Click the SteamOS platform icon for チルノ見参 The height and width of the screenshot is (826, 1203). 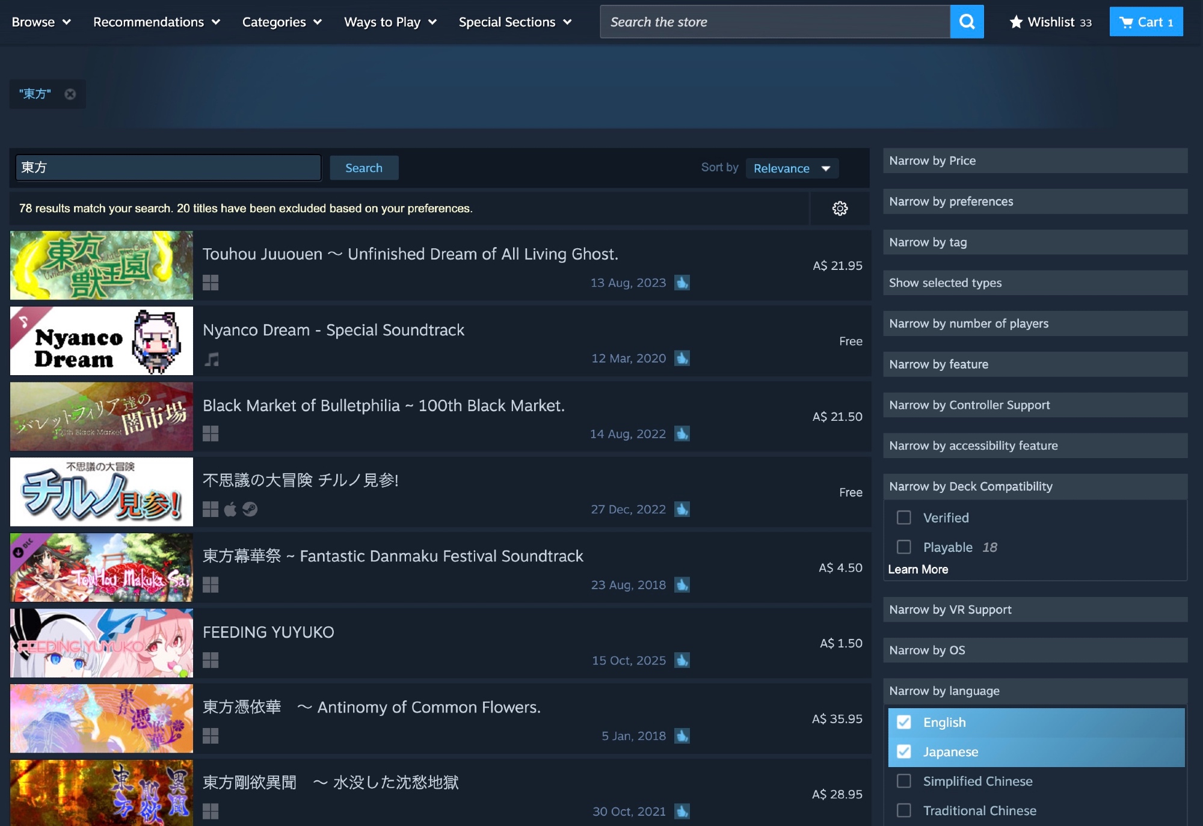click(x=250, y=509)
